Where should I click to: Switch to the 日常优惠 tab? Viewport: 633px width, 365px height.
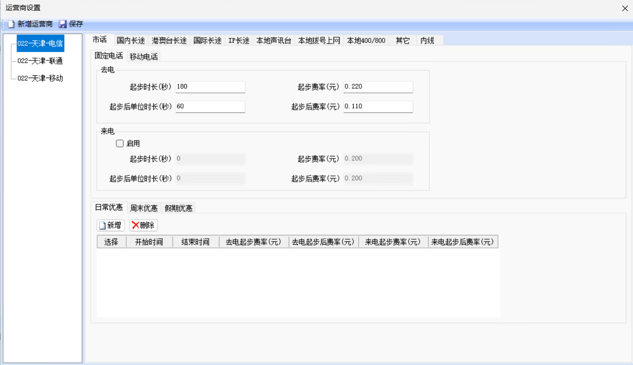click(x=109, y=207)
